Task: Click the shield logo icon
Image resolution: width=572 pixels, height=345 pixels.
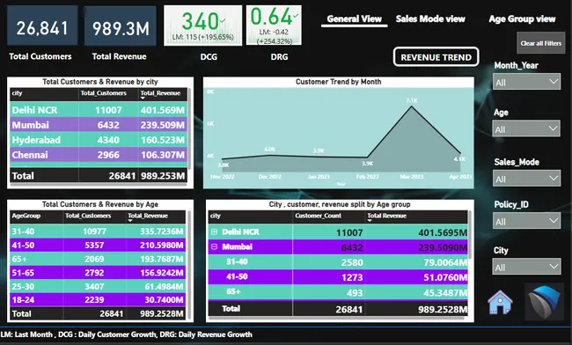Action: (544, 302)
